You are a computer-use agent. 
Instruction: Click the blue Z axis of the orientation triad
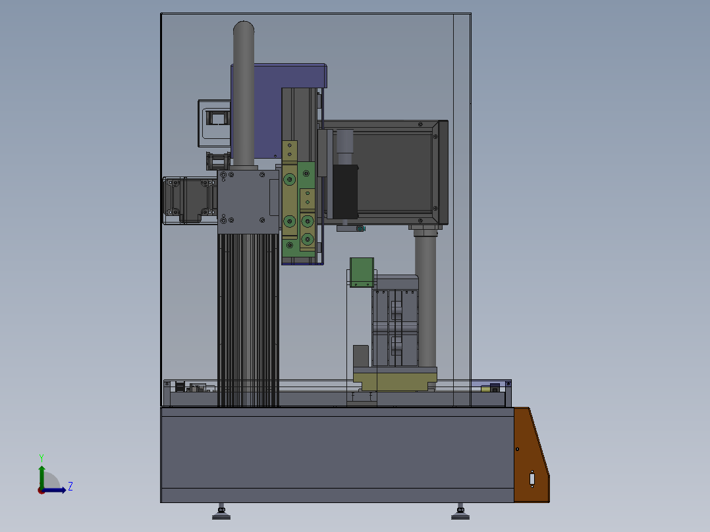click(53, 490)
